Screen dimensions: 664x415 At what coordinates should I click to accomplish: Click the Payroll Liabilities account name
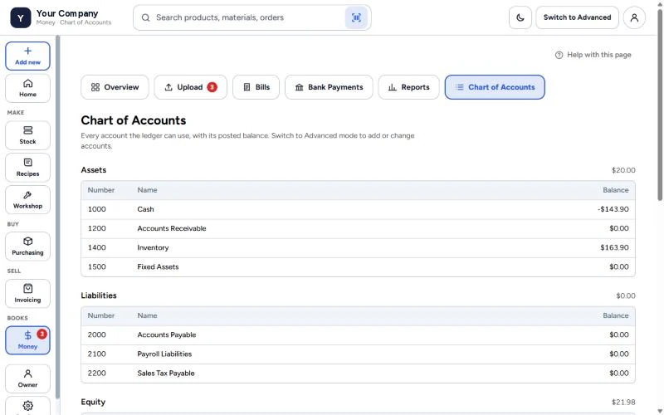pyautogui.click(x=164, y=354)
